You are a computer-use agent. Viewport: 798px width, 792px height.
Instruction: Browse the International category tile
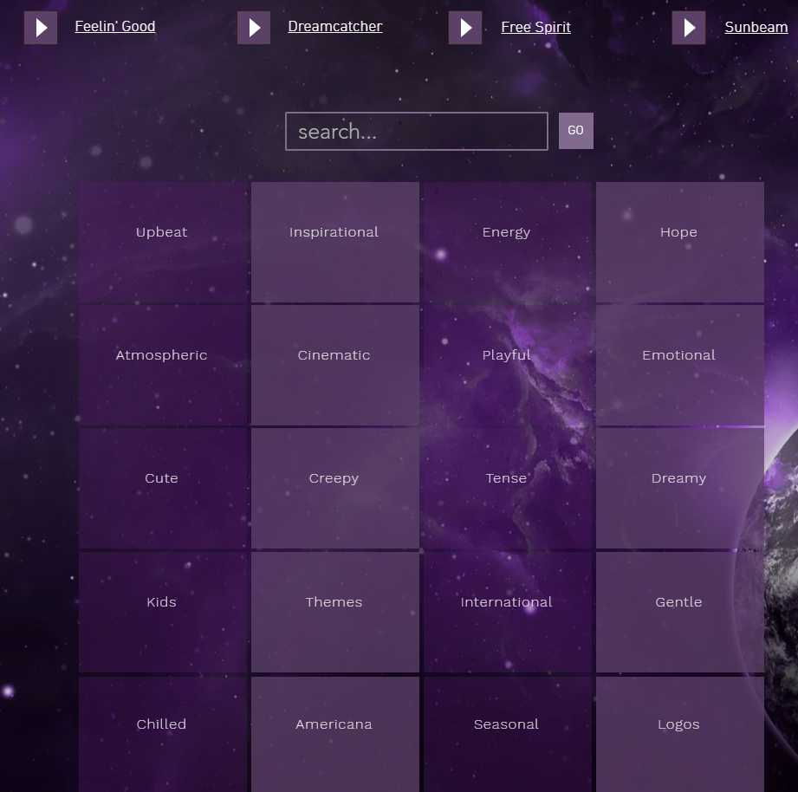(x=508, y=613)
